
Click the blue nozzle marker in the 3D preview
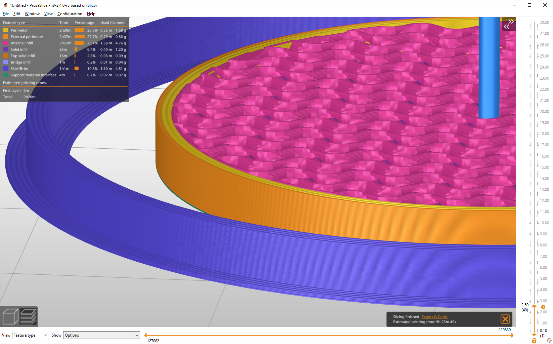[x=489, y=67]
